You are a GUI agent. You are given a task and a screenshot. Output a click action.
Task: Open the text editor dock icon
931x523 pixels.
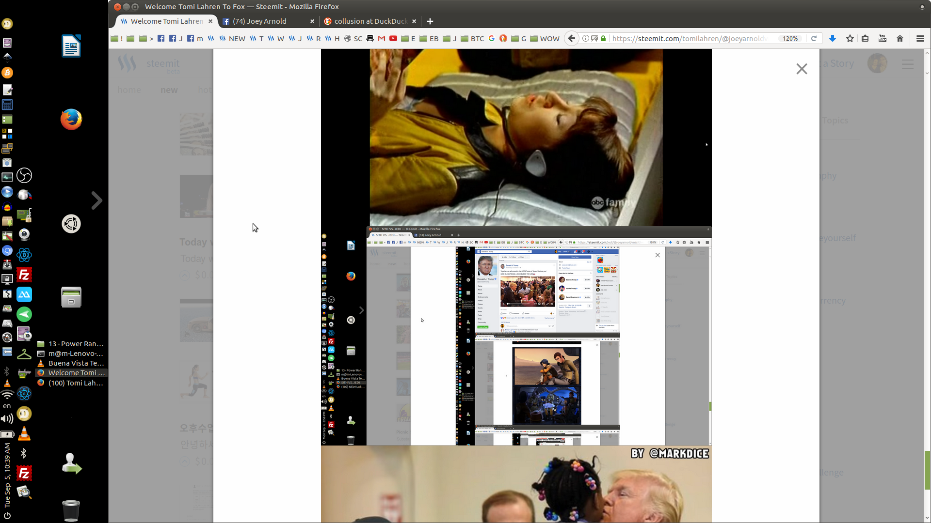(x=7, y=90)
